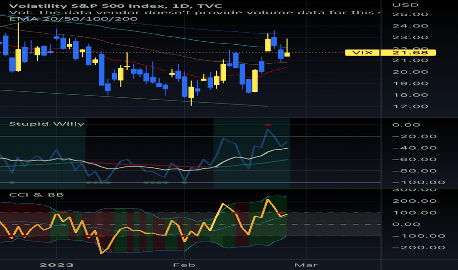Select the Vol indicator legend about missing volume data

pos(195,13)
